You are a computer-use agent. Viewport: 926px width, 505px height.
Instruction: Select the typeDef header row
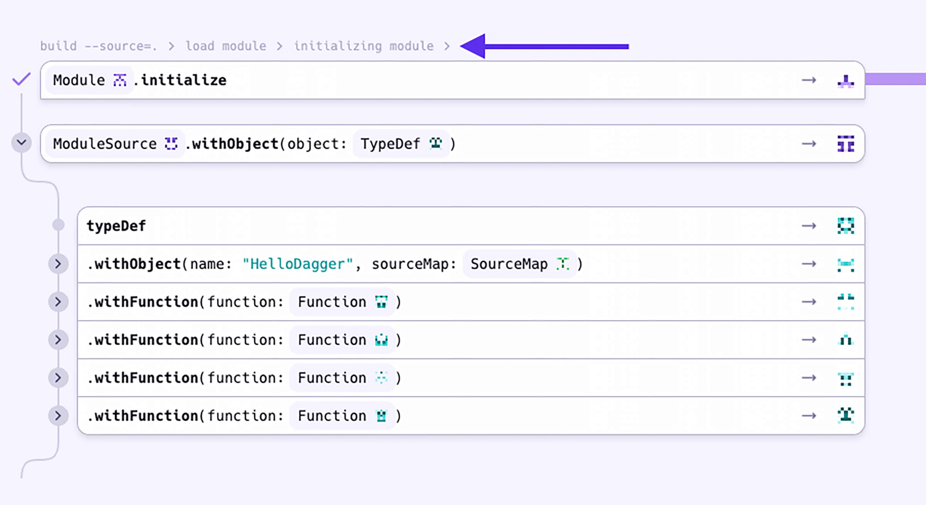pyautogui.click(x=117, y=226)
